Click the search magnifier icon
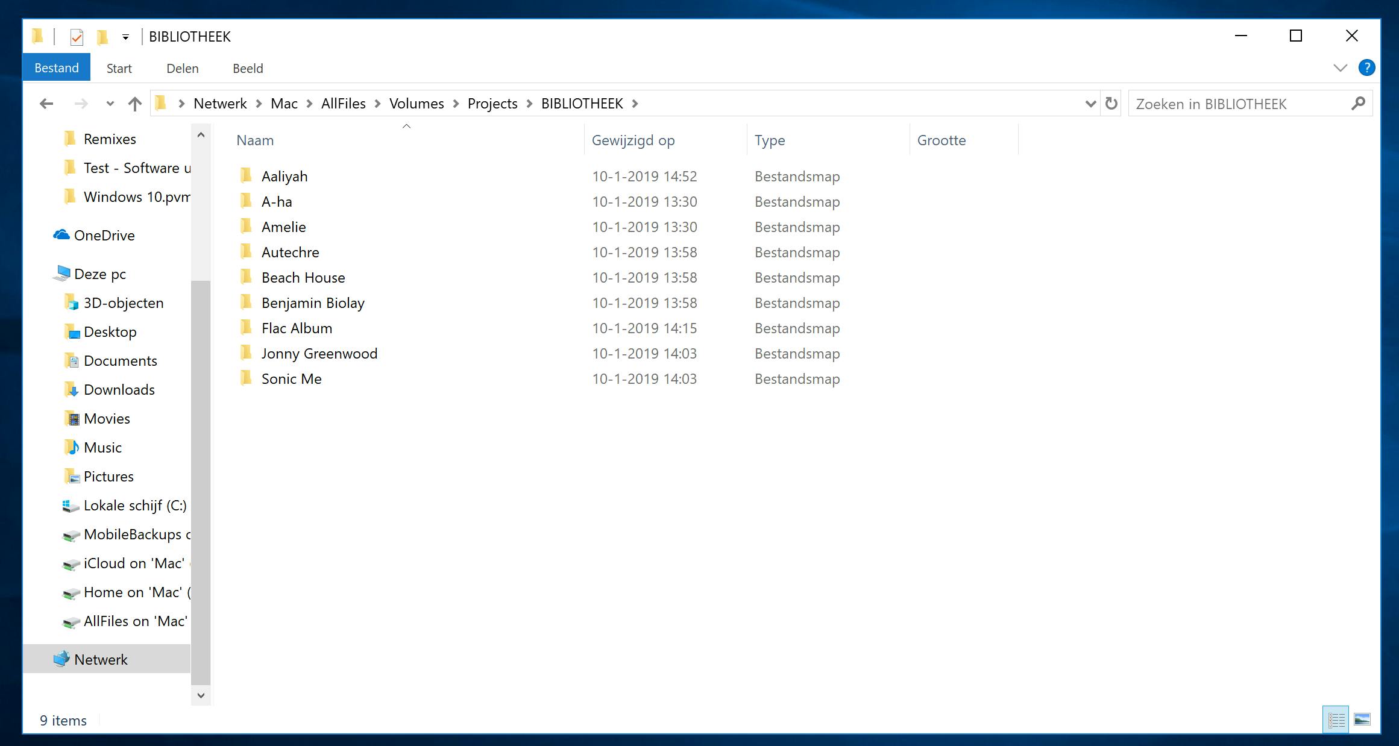The image size is (1399, 746). [1358, 104]
